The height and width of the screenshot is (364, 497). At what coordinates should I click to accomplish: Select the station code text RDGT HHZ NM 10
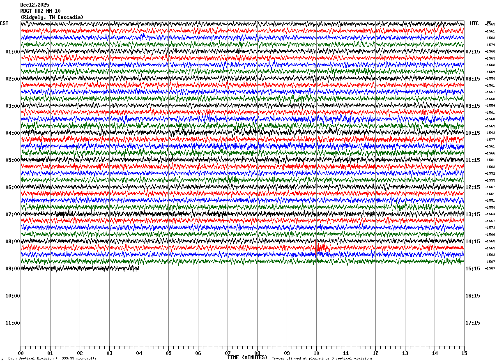pyautogui.click(x=40, y=11)
